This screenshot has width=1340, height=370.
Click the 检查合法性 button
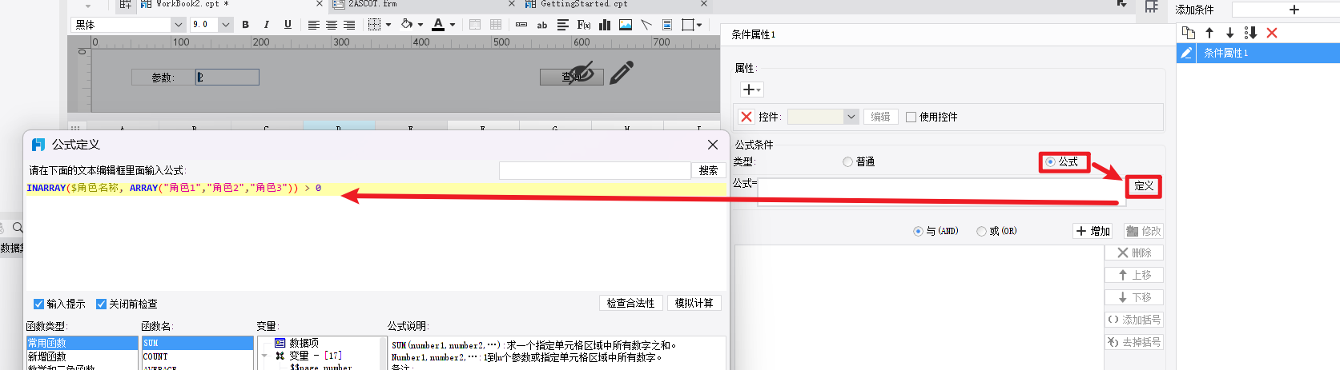point(630,303)
